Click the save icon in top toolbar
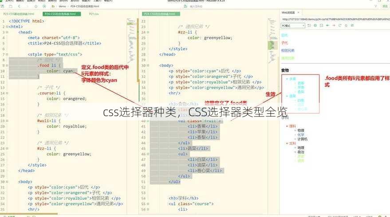The width and height of the screenshot is (390, 217). [x=11, y=6]
